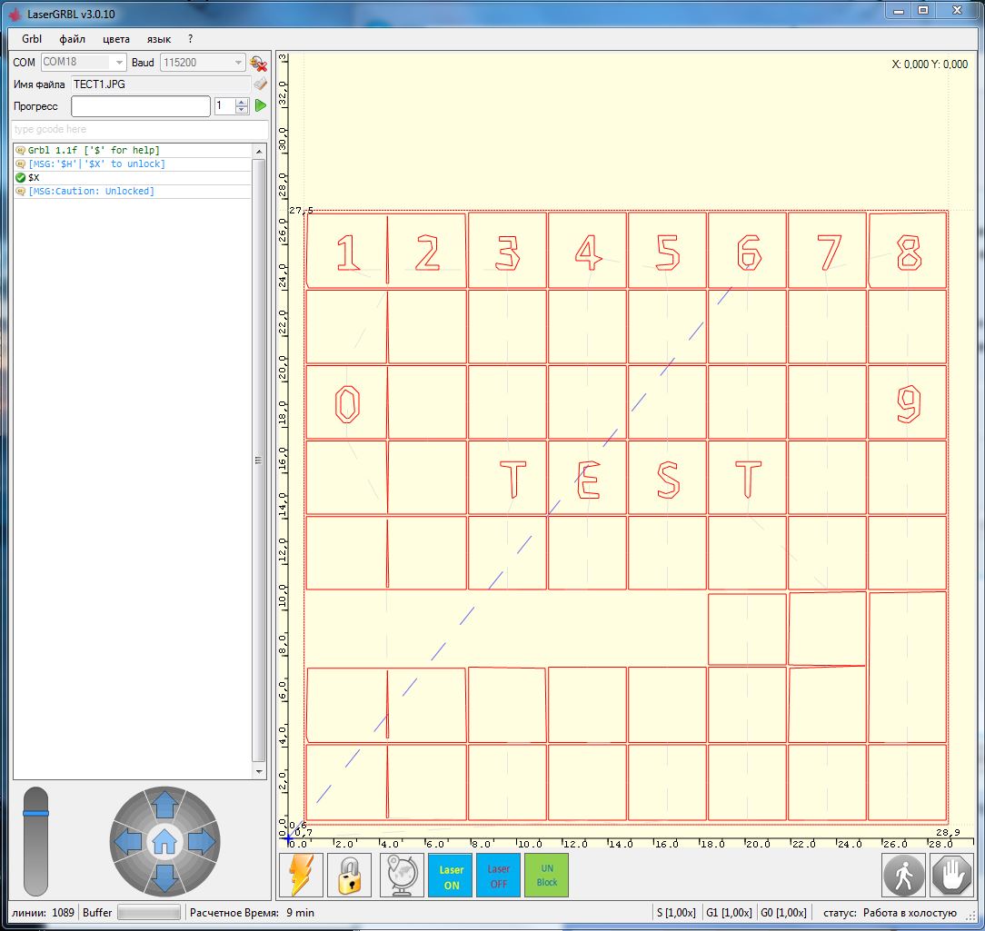Click the padlock unlock icon
This screenshot has width=985, height=931.
[x=350, y=876]
